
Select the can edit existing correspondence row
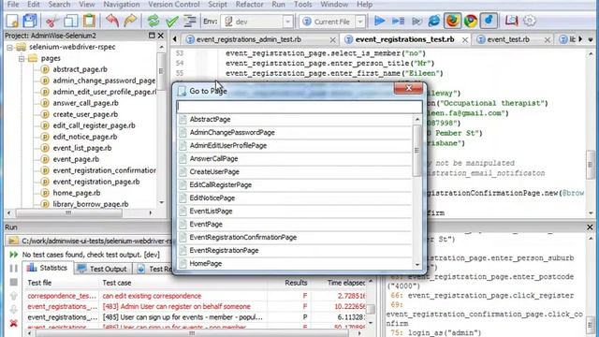click(196, 296)
